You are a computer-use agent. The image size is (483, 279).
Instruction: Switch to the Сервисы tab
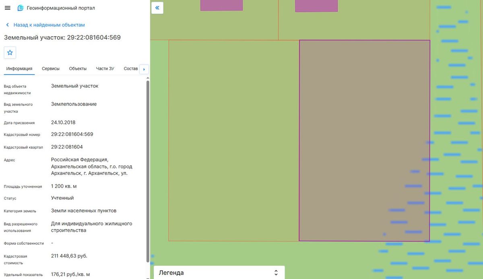point(51,68)
